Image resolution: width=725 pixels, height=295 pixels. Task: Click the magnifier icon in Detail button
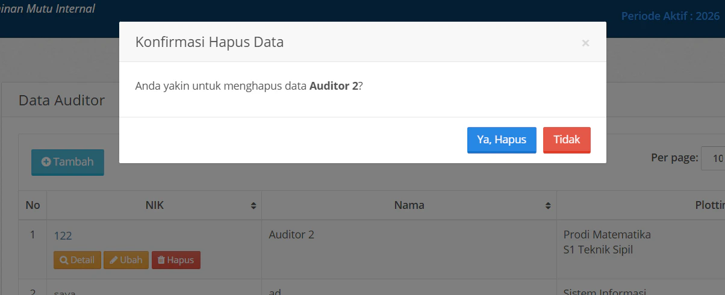(64, 261)
